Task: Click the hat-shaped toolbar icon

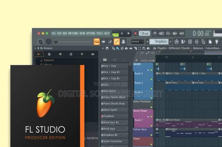Action: 123,42
